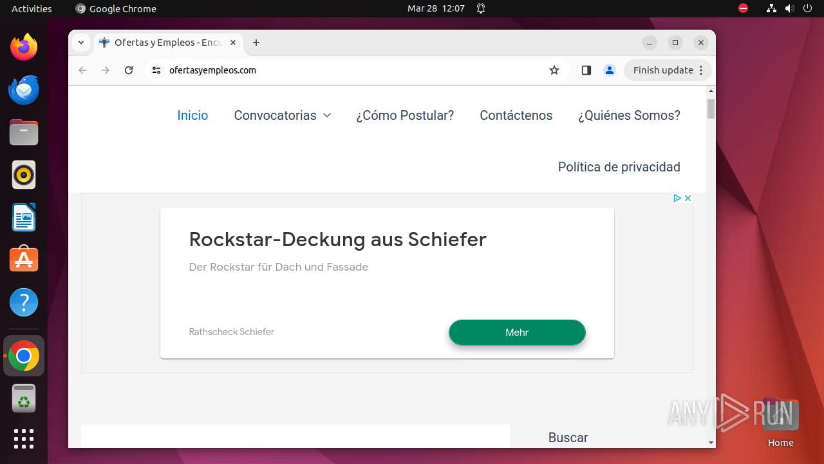Go forward to next page
This screenshot has height=464, width=824.
tap(106, 70)
